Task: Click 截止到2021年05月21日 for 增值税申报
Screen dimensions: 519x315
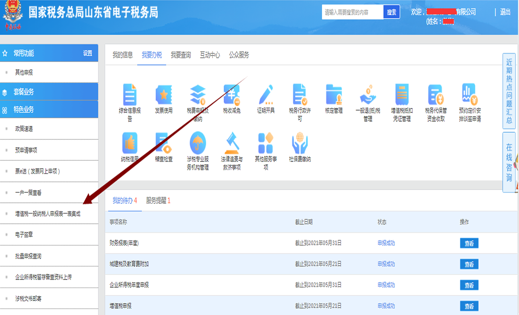Action: pos(318,306)
